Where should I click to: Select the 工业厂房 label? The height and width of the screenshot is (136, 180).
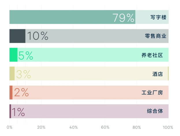click(152, 93)
